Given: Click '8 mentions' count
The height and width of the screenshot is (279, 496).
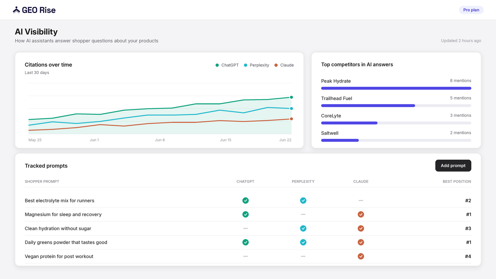Looking at the screenshot, I should (461, 81).
